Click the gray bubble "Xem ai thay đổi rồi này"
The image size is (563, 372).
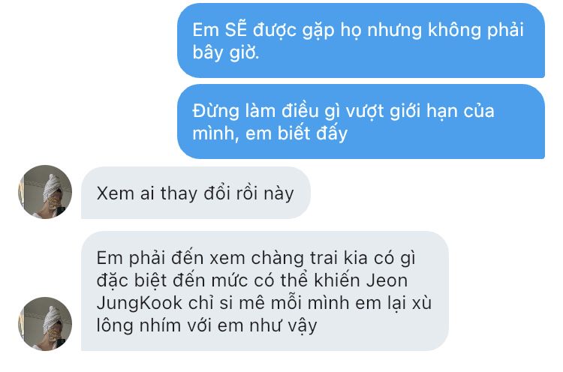(x=196, y=193)
